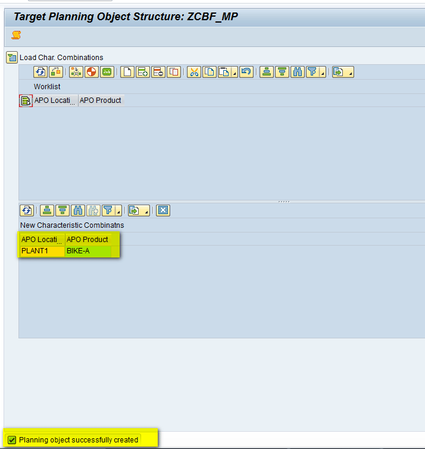The height and width of the screenshot is (449, 425).
Task: Expand the paste dropdown arrow in the Worklist toolbar
Action: pyautogui.click(x=234, y=73)
